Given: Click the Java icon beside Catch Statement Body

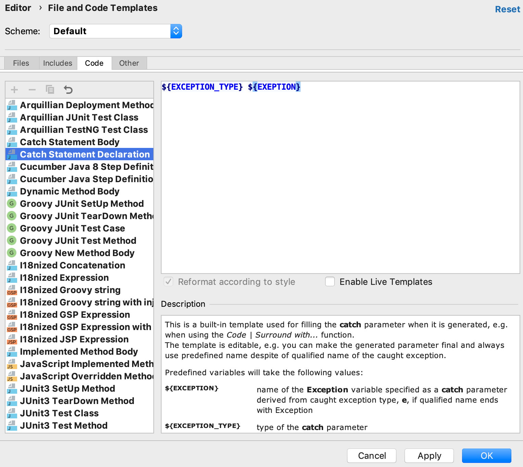Looking at the screenshot, I should click(11, 142).
